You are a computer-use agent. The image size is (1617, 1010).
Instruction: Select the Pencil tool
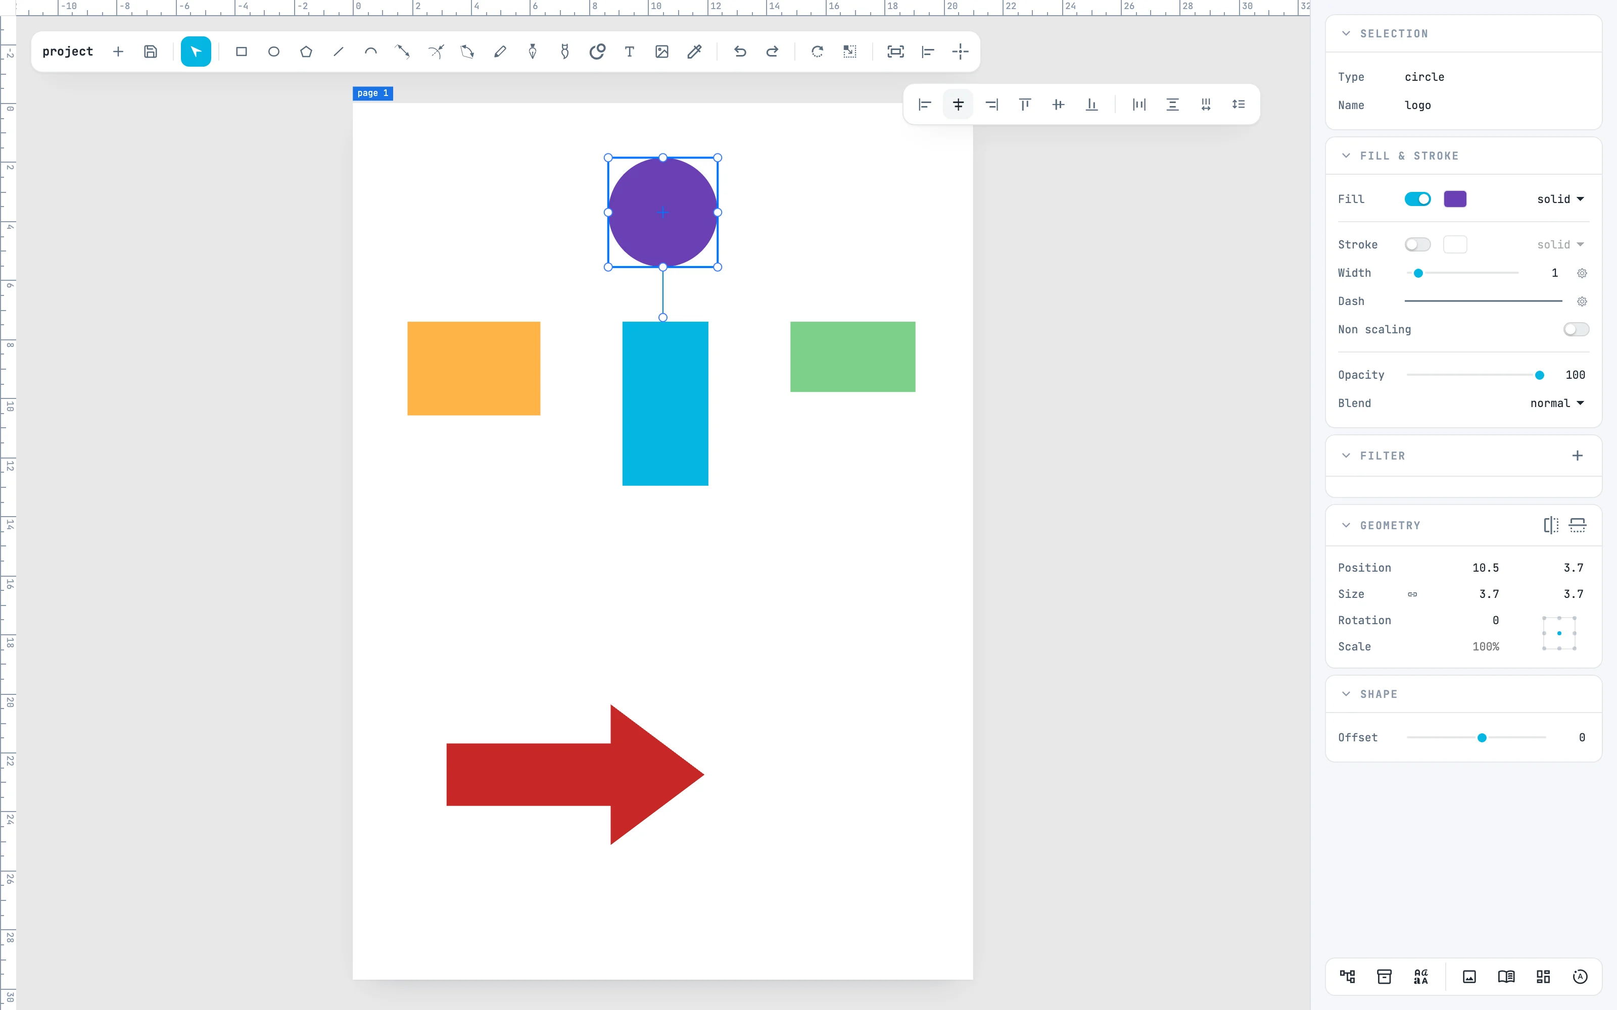pos(500,52)
